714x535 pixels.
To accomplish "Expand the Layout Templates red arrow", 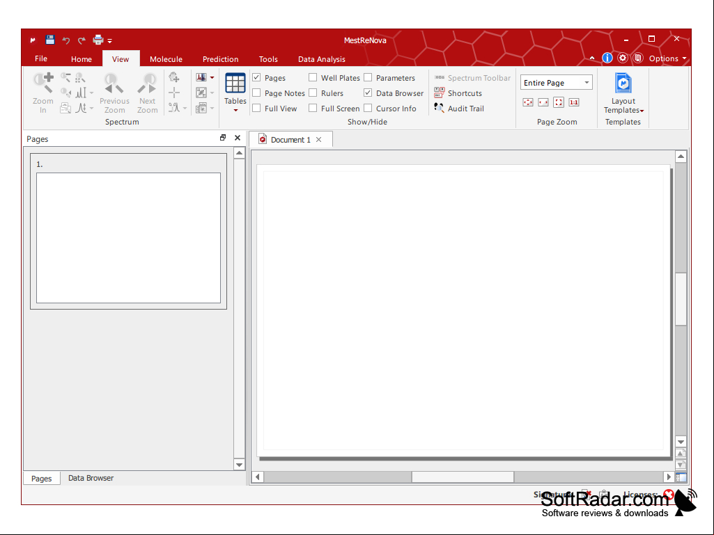I will [x=642, y=111].
